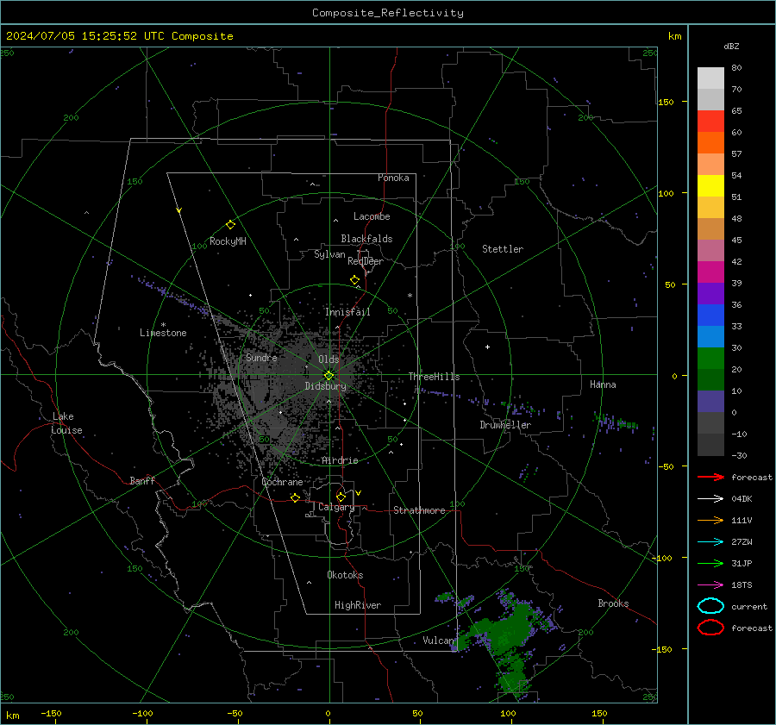Click the yellow diamond marker near RockyMH
776x725 pixels.
pos(230,225)
